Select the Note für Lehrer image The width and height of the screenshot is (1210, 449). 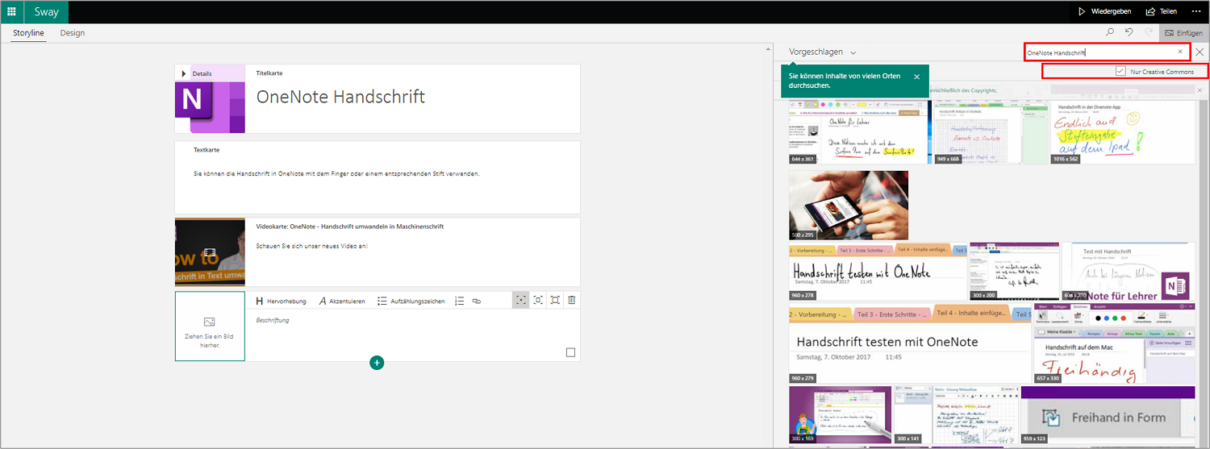coord(1129,272)
